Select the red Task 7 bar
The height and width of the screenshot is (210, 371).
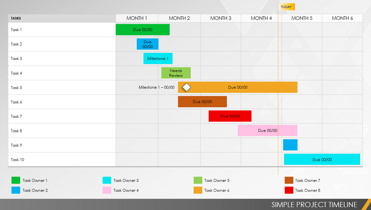[x=230, y=116]
